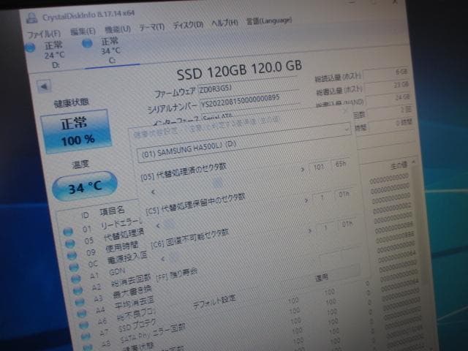Click left arrow of the [05] threshold slider
468x351 pixels.
(x=153, y=192)
